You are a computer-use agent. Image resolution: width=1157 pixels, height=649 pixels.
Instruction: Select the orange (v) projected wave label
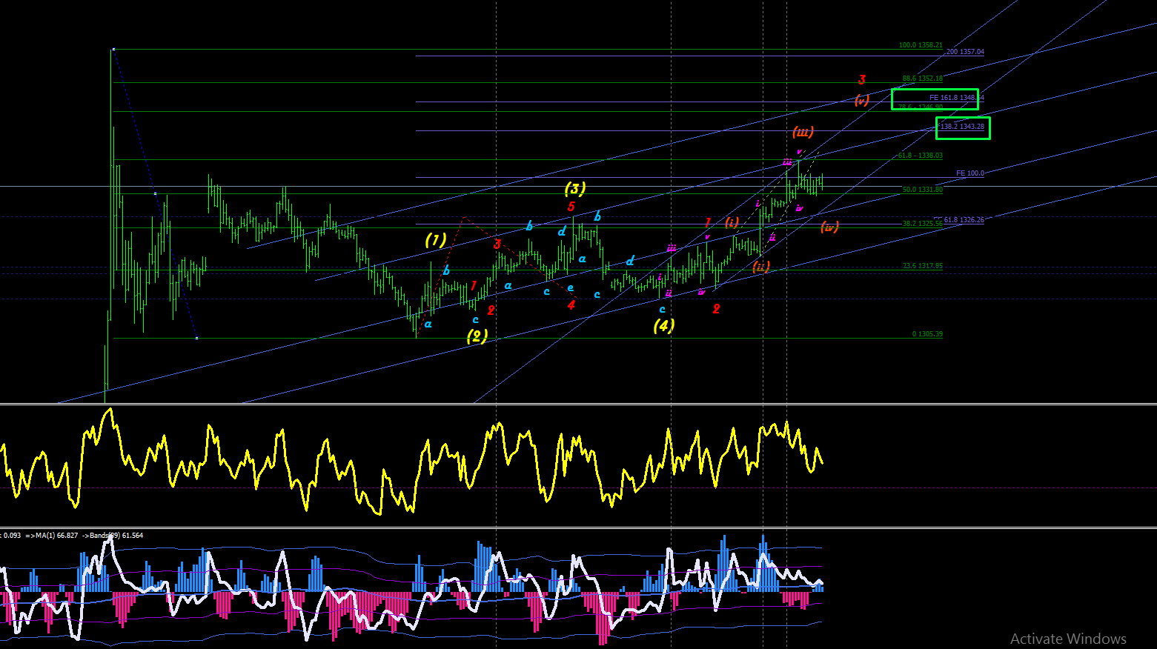click(861, 100)
